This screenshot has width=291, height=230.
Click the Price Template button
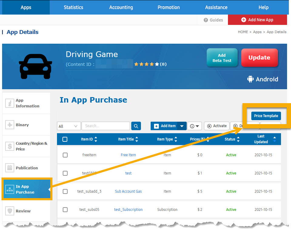click(x=266, y=116)
